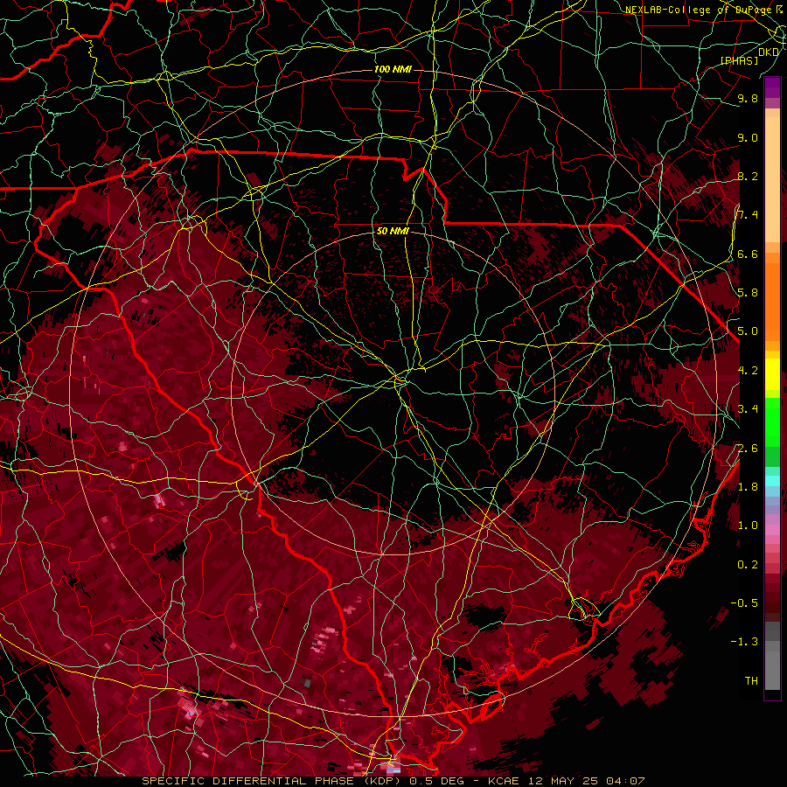Click the 4.2 value on the scale
Screen dimensions: 787x787
point(748,371)
